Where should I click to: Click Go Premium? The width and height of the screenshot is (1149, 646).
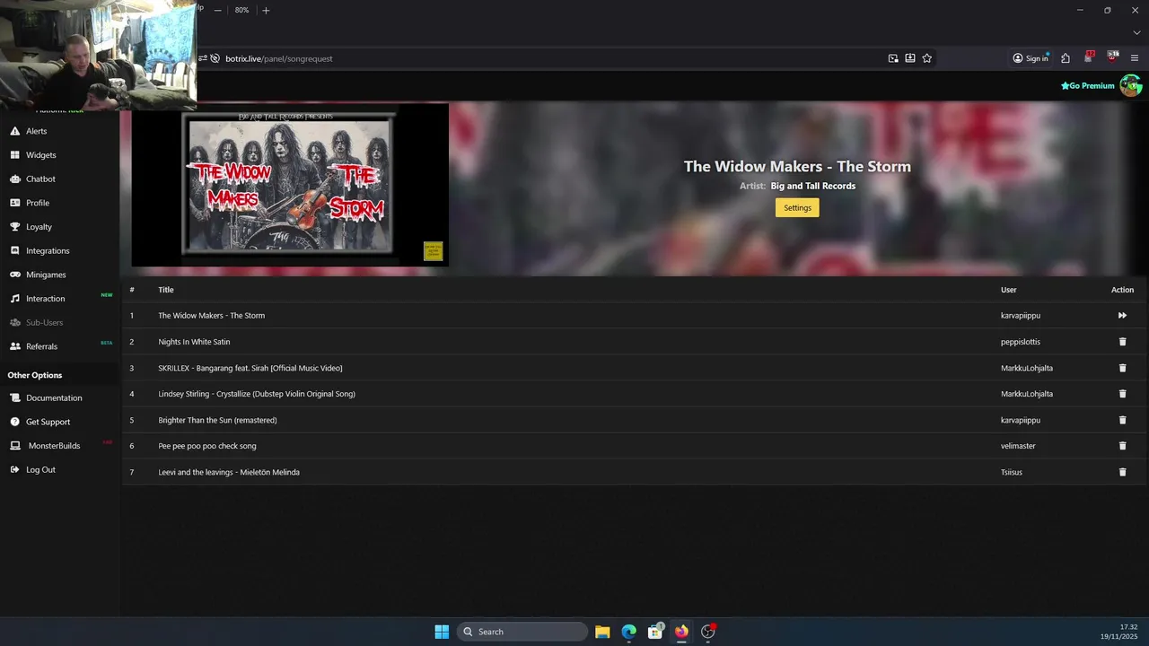(x=1087, y=86)
